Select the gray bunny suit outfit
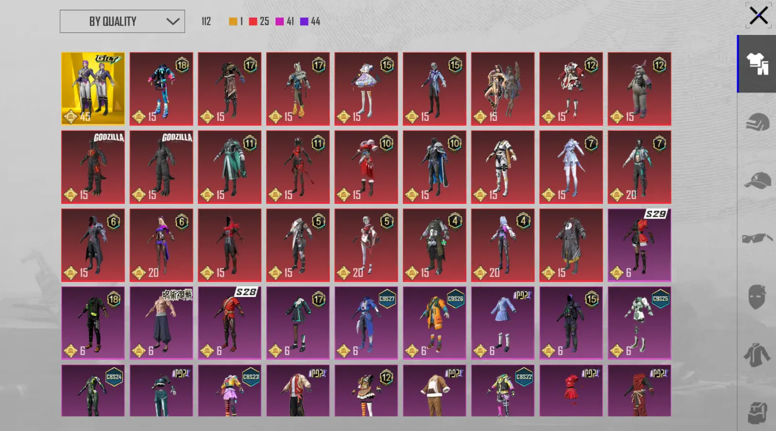776x431 pixels. [639, 89]
